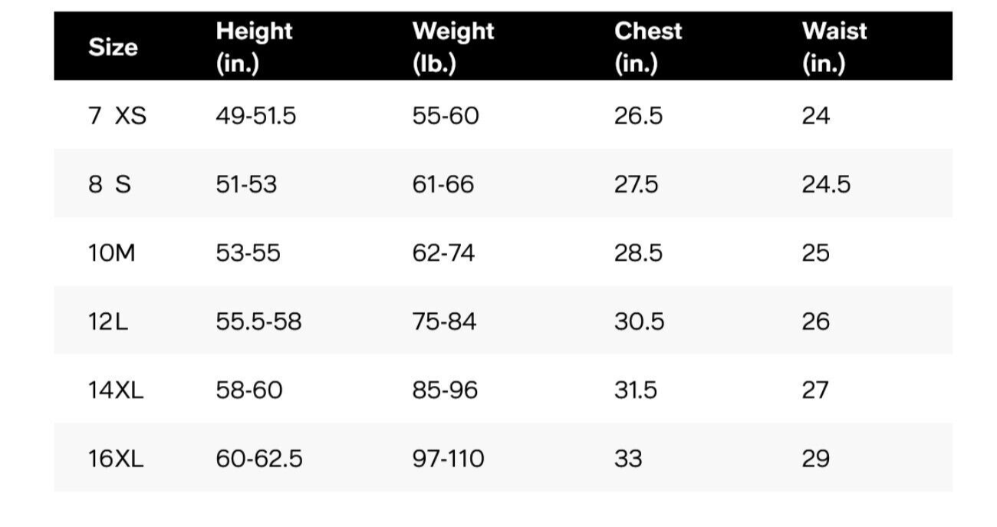Click the 62-74 weight value
Image resolution: width=997 pixels, height=527 pixels.
point(443,253)
